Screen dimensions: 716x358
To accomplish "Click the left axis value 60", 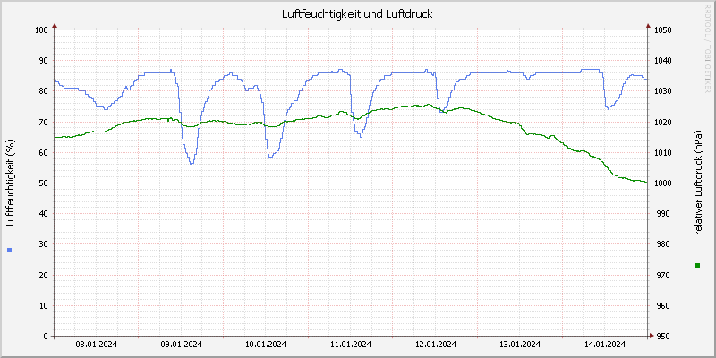I will [x=43, y=152].
